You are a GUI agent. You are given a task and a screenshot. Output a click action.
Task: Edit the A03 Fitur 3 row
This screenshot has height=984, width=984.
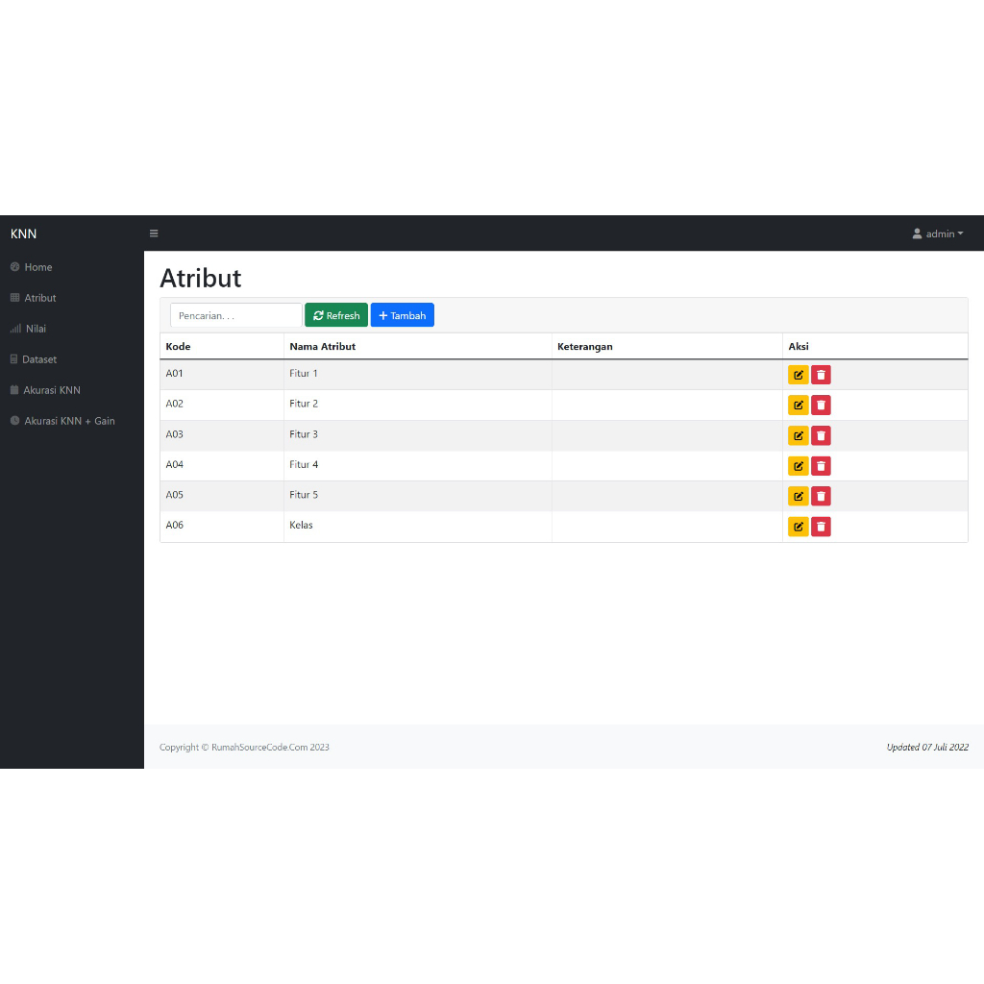click(x=798, y=435)
